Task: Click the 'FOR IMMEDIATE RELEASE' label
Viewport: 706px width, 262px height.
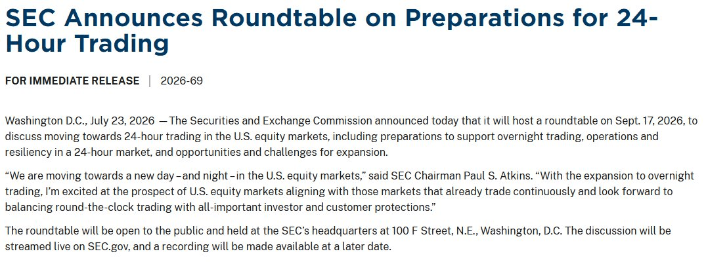Action: [x=72, y=81]
